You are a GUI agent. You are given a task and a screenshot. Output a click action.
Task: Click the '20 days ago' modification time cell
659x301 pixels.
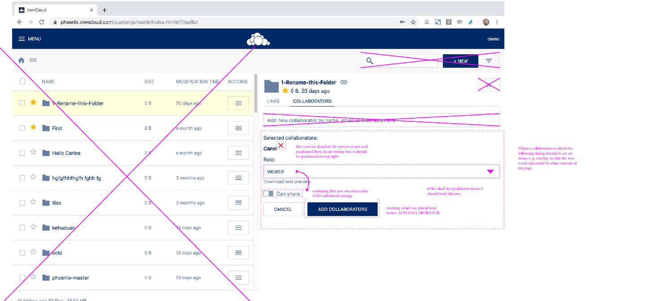pyautogui.click(x=188, y=103)
